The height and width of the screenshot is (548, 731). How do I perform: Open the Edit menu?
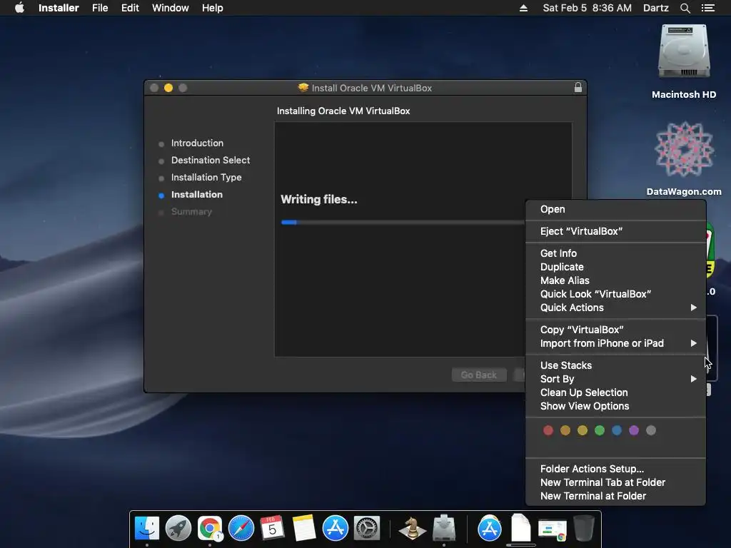(130, 8)
